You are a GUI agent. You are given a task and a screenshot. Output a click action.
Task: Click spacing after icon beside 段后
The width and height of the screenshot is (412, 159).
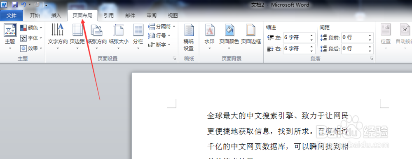pos(323,49)
